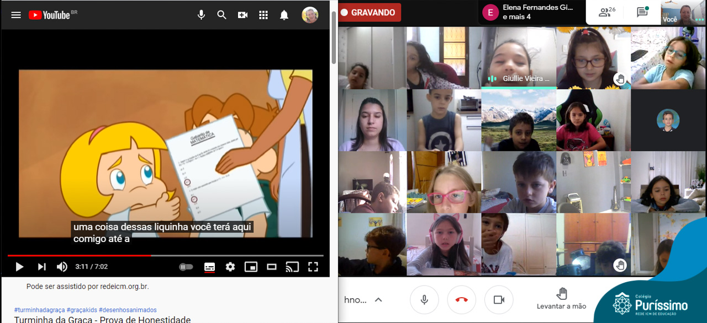Mute microphone in Meet call
Viewport: 707px width, 323px height.
[x=424, y=299]
